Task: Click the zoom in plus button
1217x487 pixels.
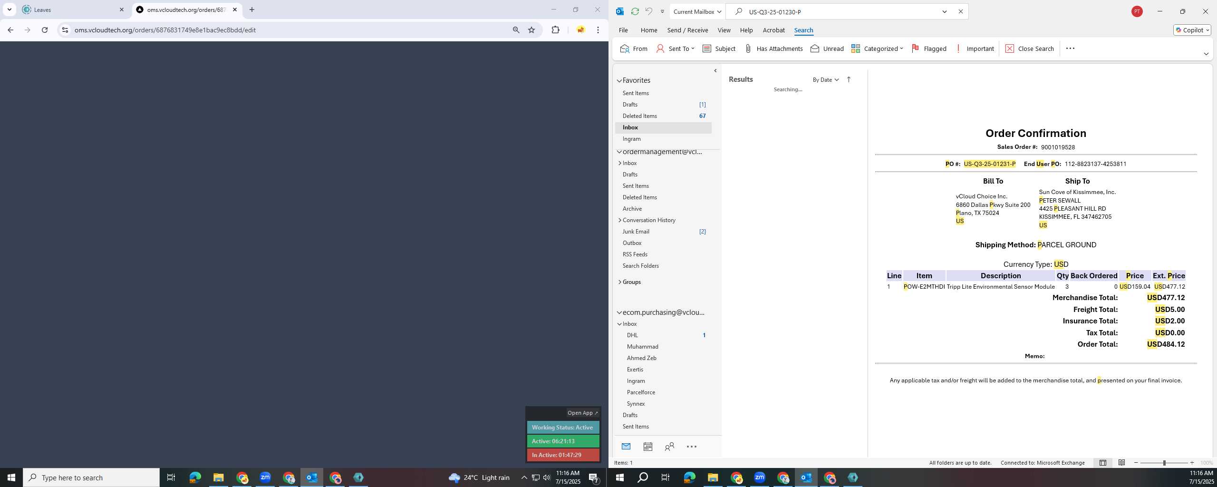Action: click(1192, 463)
